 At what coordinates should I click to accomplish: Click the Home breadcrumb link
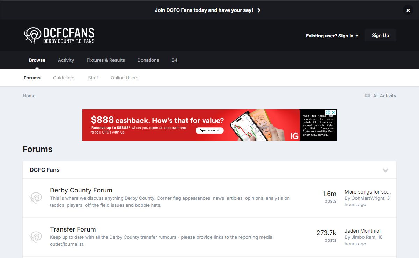point(29,96)
